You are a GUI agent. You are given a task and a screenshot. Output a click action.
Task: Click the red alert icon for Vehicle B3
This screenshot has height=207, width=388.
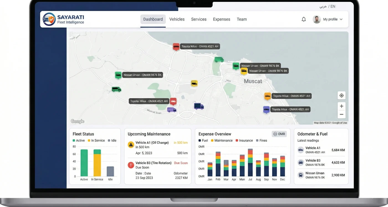click(x=131, y=165)
